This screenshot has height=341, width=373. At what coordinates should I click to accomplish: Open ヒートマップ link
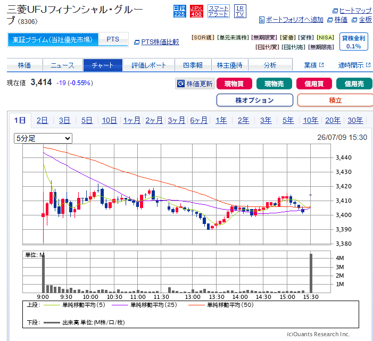click(x=355, y=11)
